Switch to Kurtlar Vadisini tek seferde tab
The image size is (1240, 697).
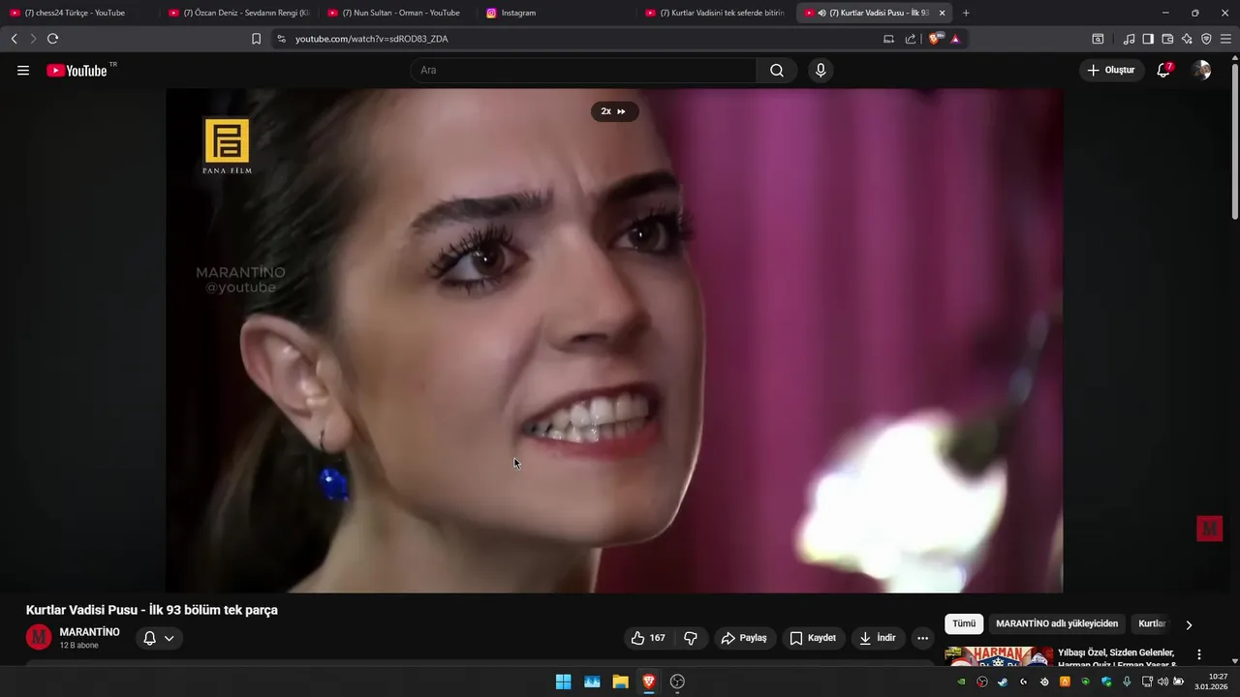coord(714,13)
